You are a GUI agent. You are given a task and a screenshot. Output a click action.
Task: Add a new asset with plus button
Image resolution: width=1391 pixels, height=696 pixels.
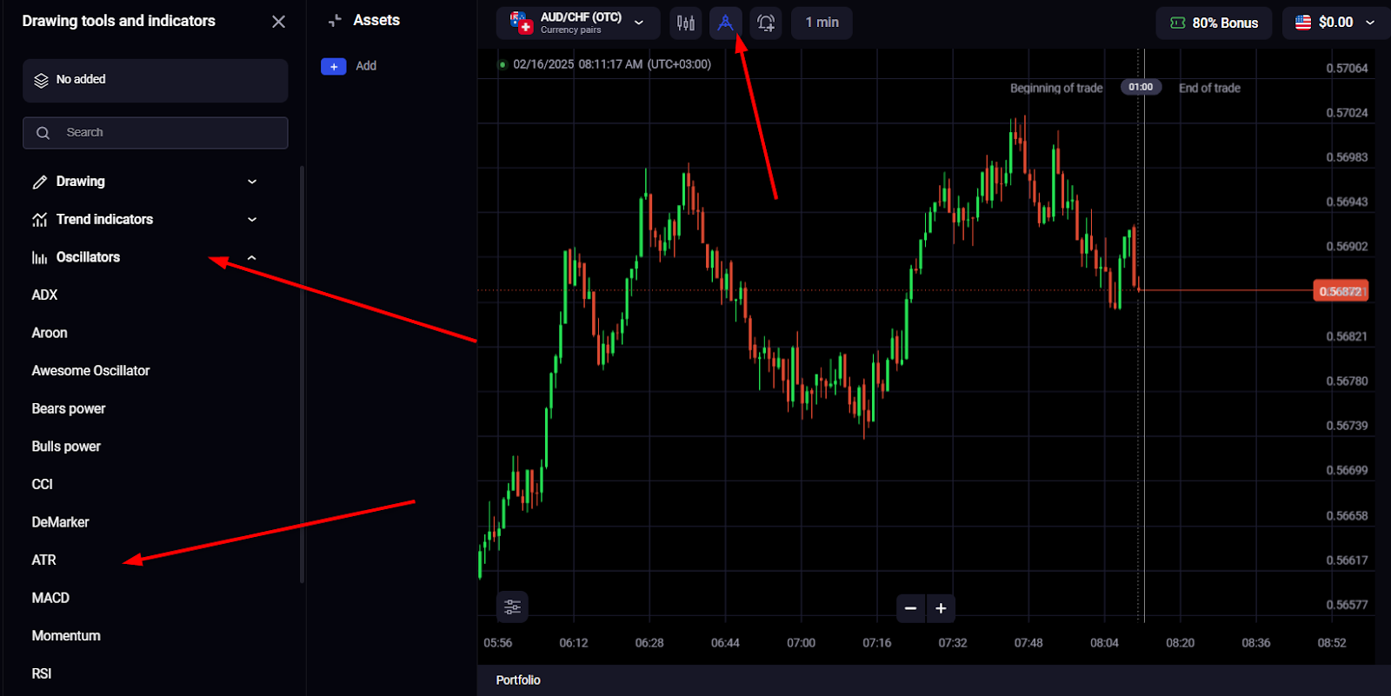click(x=334, y=66)
